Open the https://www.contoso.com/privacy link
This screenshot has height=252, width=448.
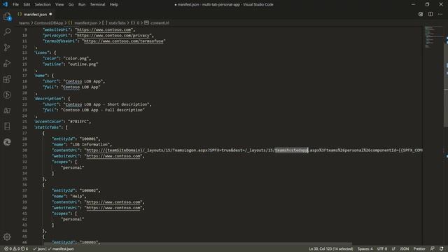pos(113,36)
